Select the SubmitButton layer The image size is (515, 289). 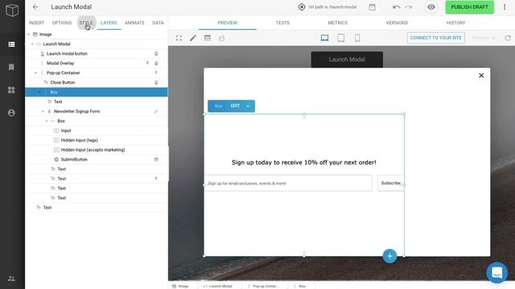[x=97, y=159]
